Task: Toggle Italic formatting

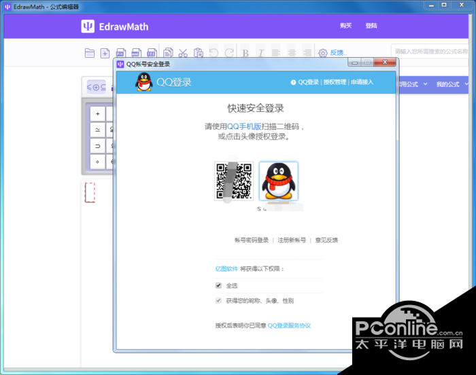Action: (x=260, y=53)
